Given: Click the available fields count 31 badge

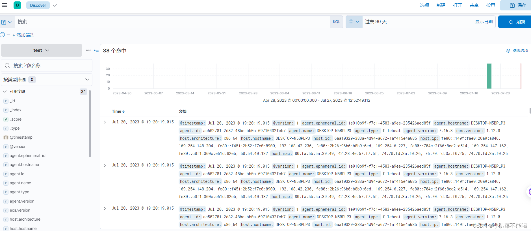Looking at the screenshot, I should (83, 92).
